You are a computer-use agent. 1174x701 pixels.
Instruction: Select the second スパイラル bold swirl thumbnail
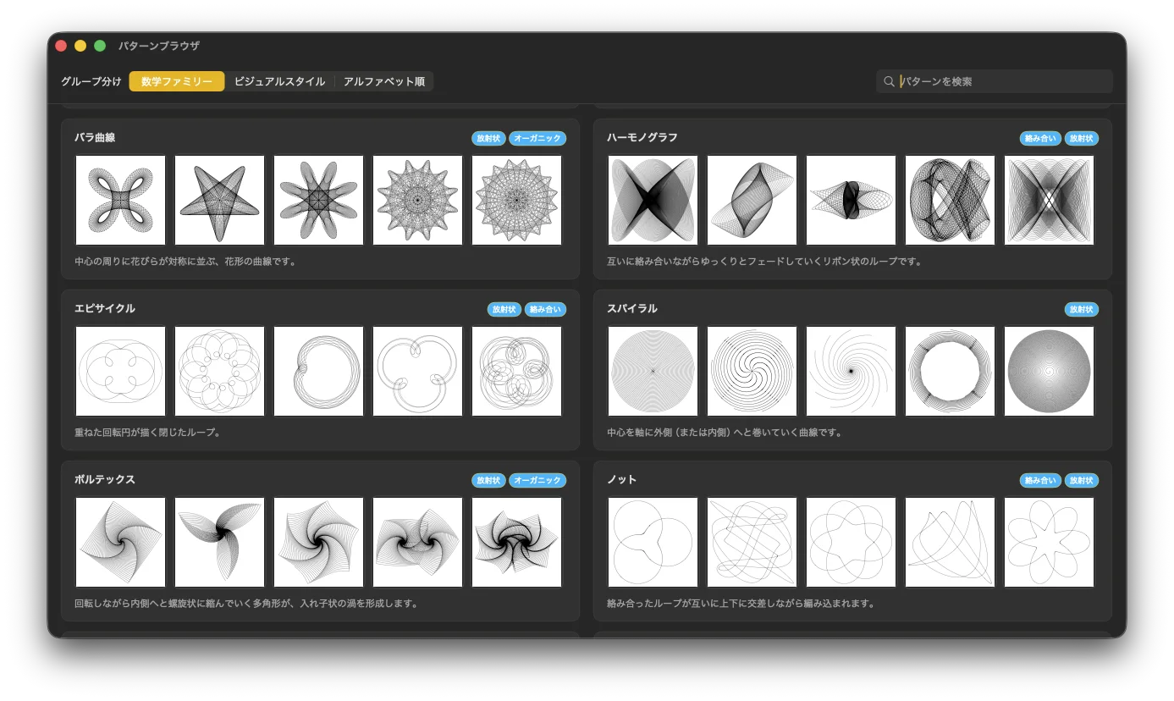752,371
